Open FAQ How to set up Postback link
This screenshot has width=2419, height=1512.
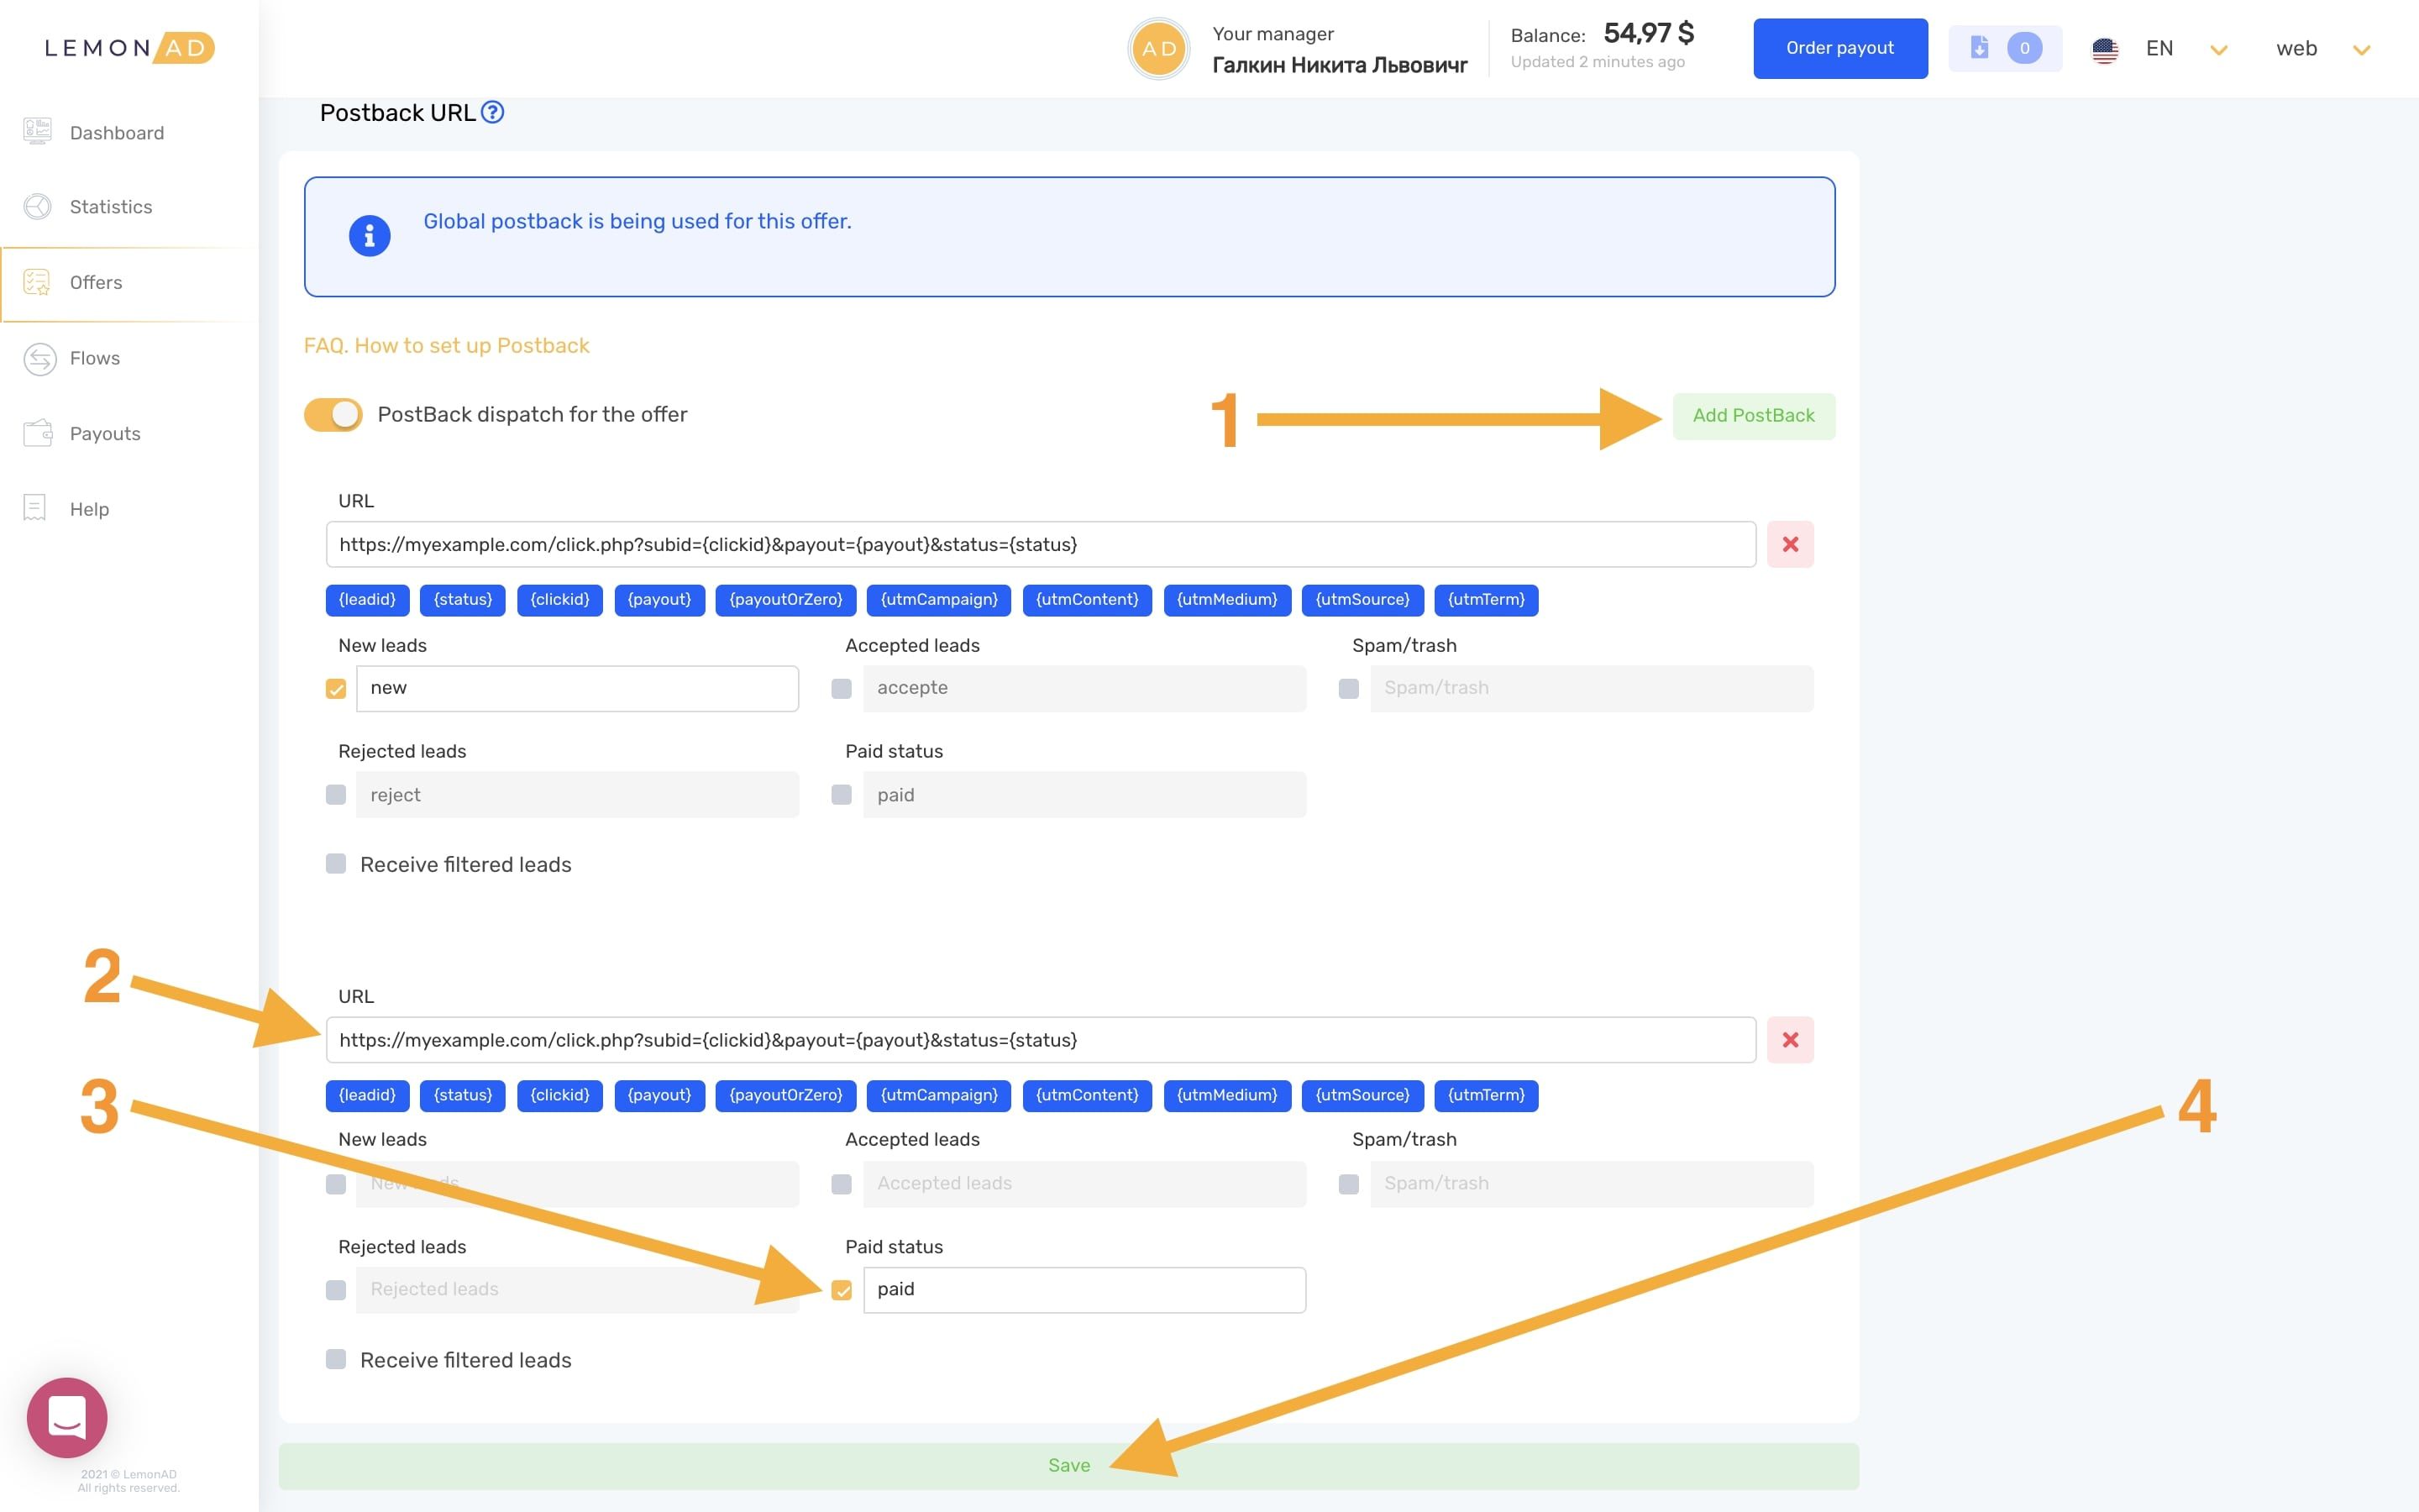point(446,346)
